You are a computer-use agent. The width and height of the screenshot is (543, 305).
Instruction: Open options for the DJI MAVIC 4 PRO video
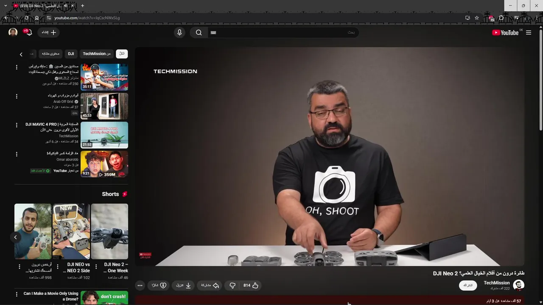click(x=17, y=125)
